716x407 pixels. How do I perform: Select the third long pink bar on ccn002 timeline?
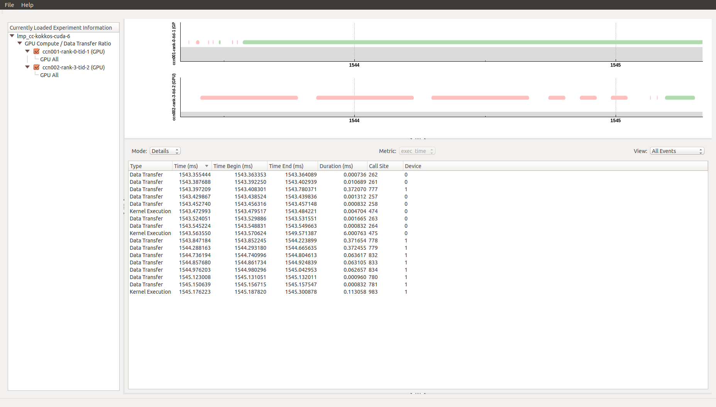480,98
